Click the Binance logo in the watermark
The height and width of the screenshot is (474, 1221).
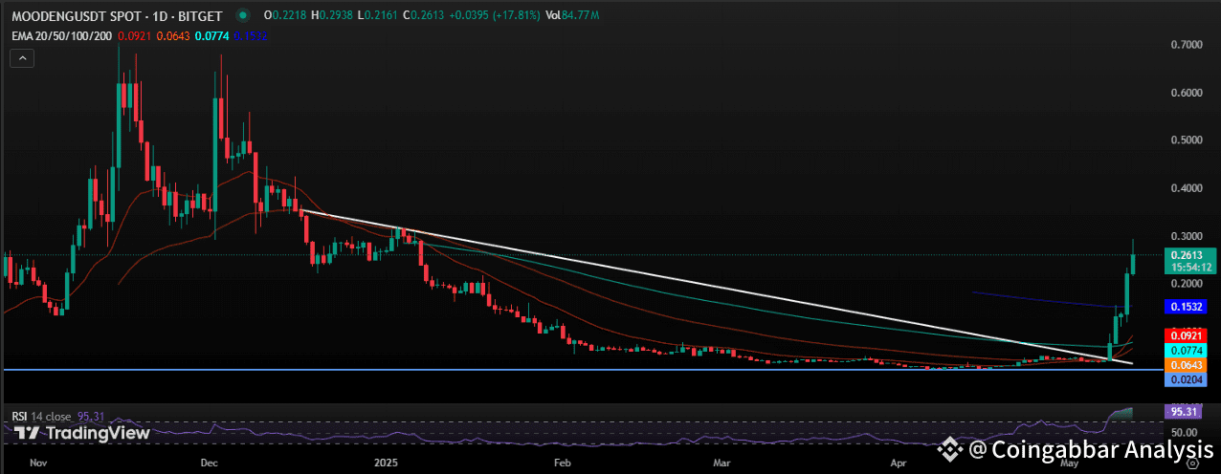coord(949,448)
